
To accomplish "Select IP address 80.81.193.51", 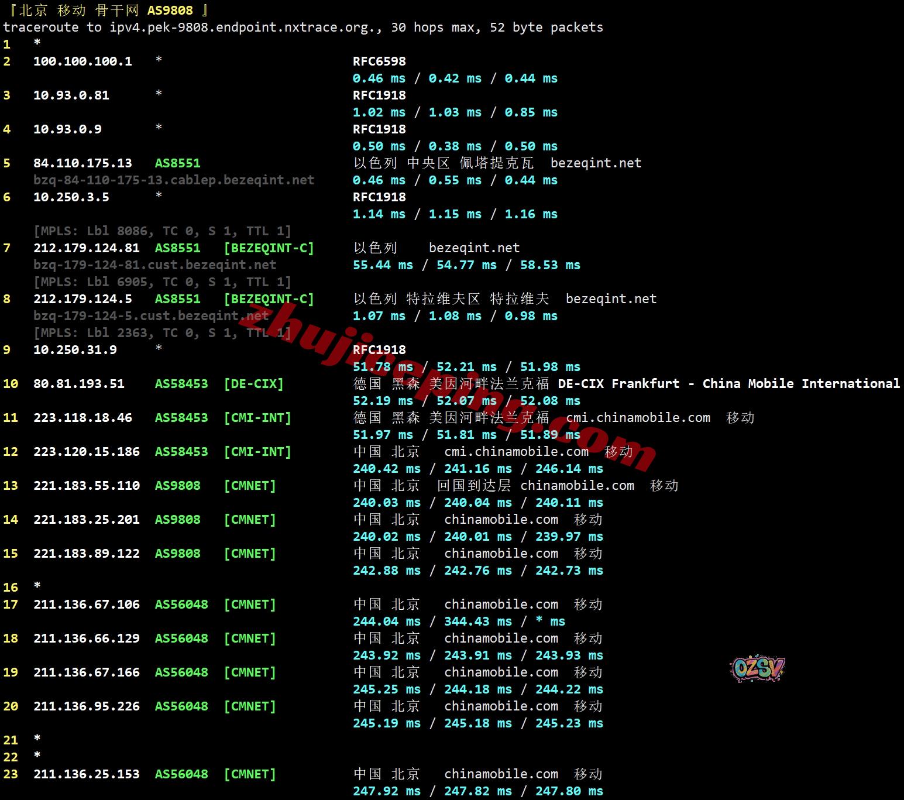I will pos(78,384).
